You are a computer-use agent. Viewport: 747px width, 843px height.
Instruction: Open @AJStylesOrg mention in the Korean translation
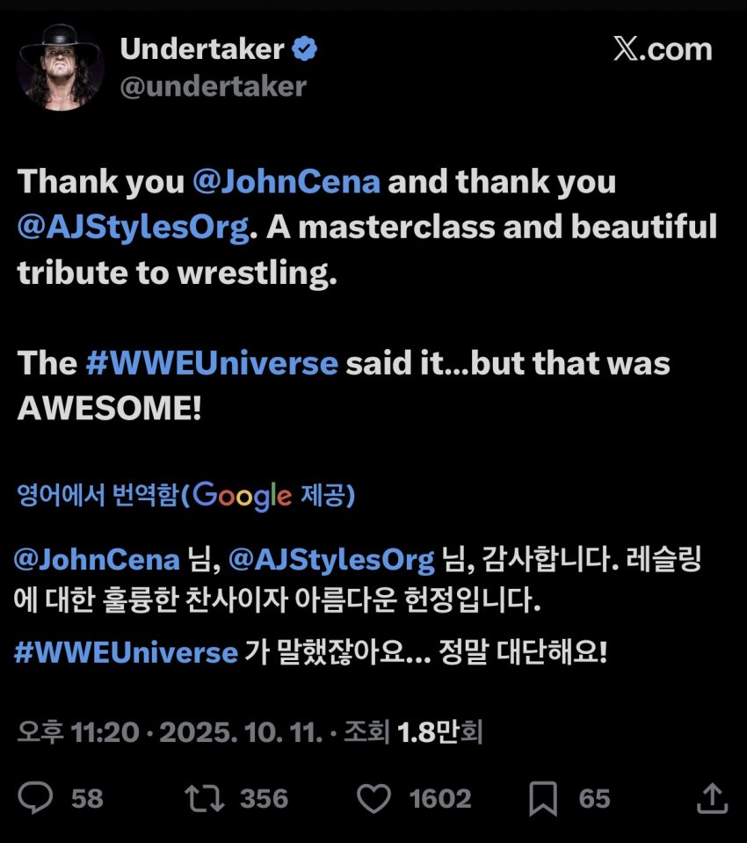[x=331, y=559]
